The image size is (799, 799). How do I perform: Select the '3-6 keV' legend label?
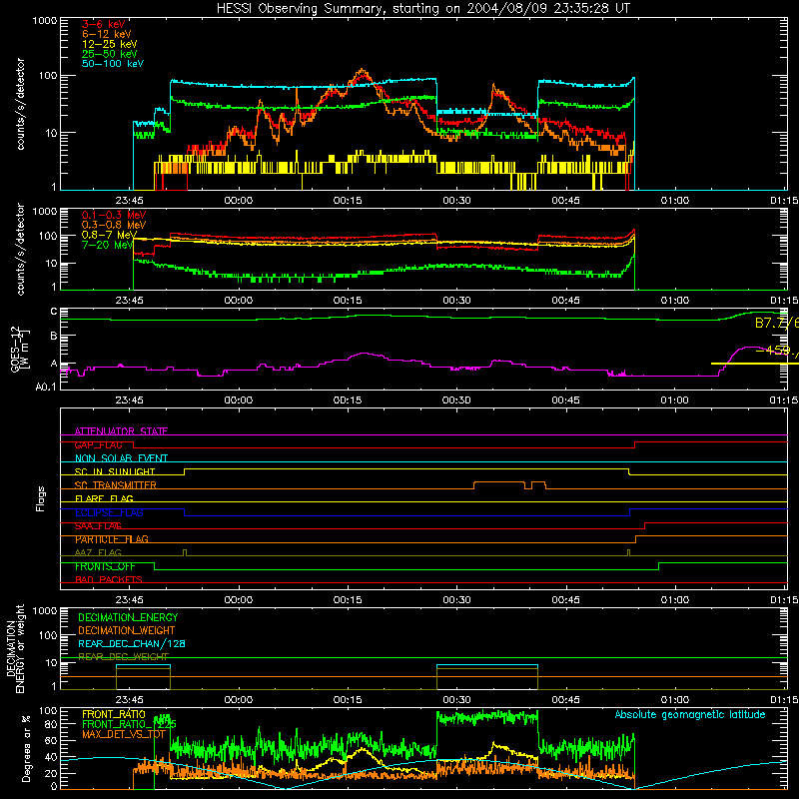104,24
